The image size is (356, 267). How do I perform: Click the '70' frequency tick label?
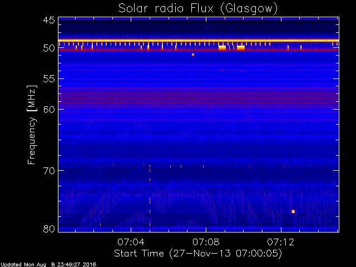point(49,171)
